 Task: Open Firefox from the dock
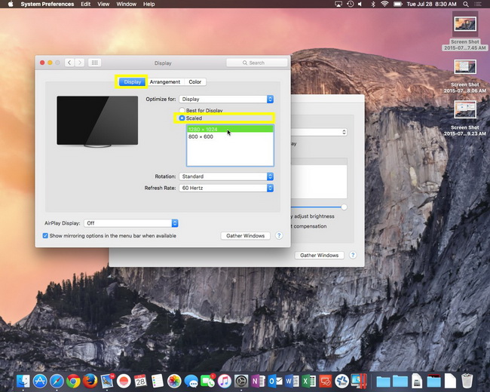[90, 381]
